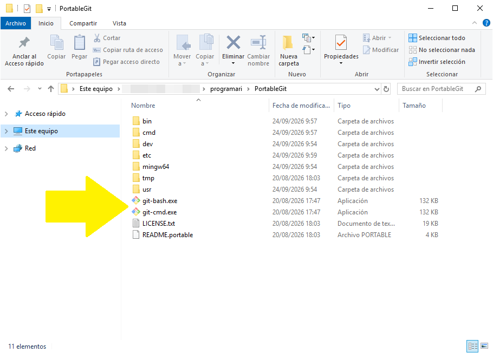Select the cmd folder
This screenshot has height=353, width=493.
149,133
